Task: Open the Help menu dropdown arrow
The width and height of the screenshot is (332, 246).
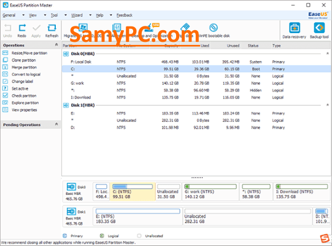Action: point(110,15)
